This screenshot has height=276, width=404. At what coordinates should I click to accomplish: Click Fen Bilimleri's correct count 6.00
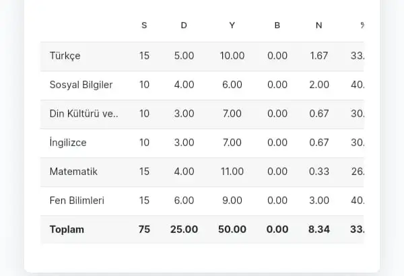coord(184,201)
